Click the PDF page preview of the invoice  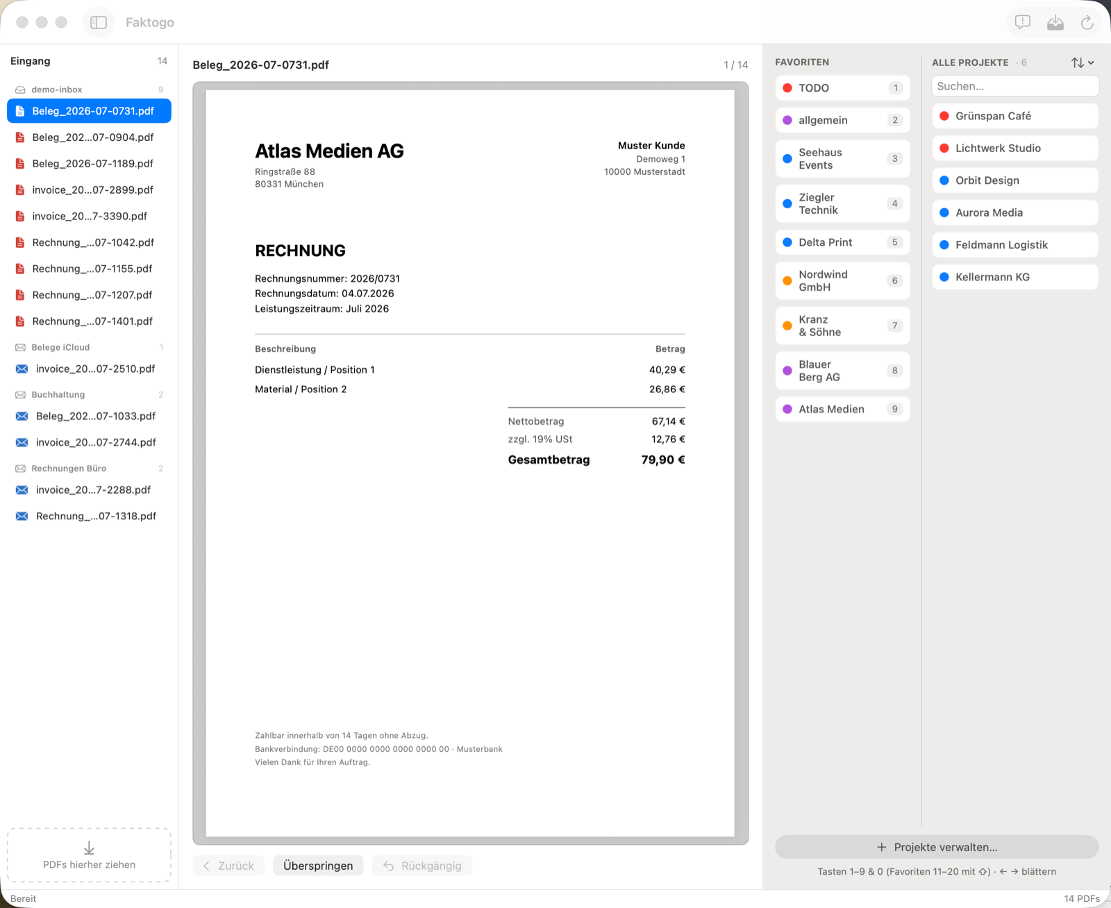pyautogui.click(x=470, y=463)
